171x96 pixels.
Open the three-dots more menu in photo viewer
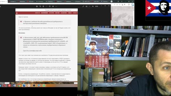point(56,6)
